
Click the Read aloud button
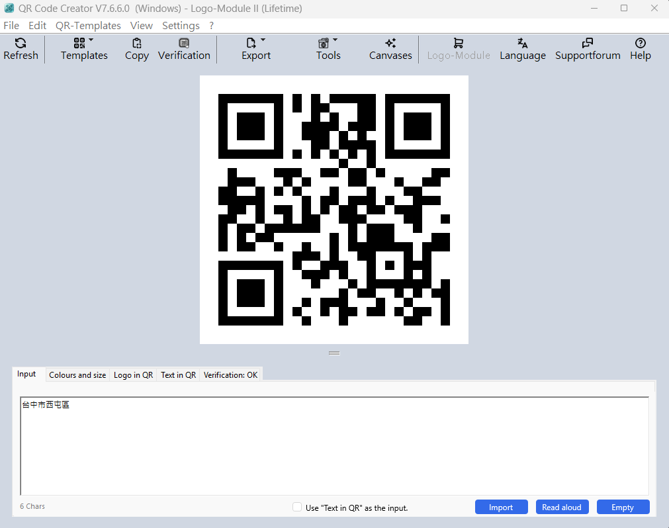click(x=562, y=507)
